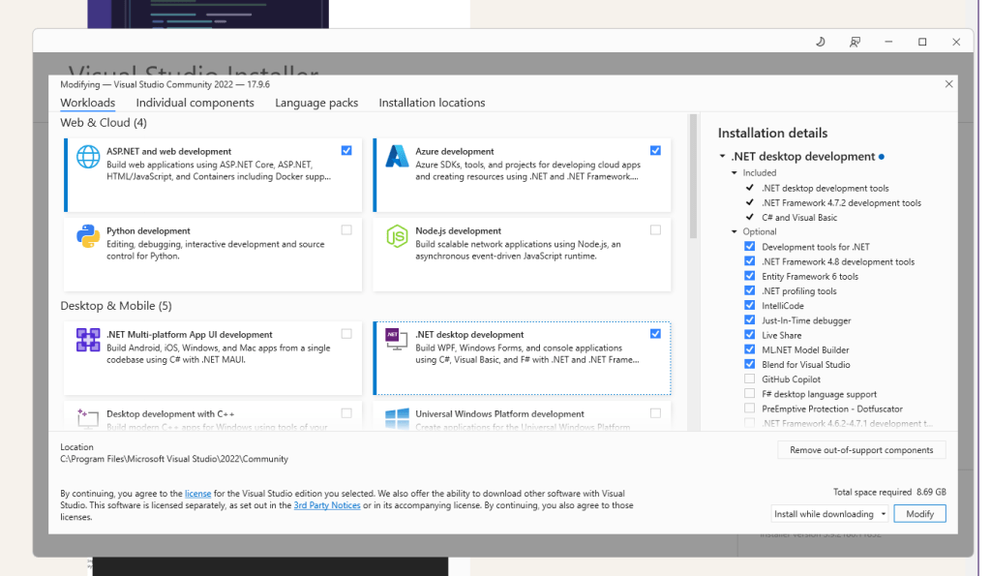Close the Modifying dialog with the X
Viewport: 991px width, 576px height.
click(948, 84)
